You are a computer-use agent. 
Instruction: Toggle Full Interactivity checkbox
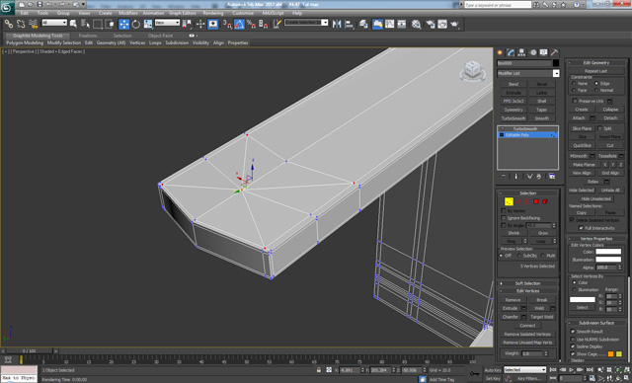[581, 228]
